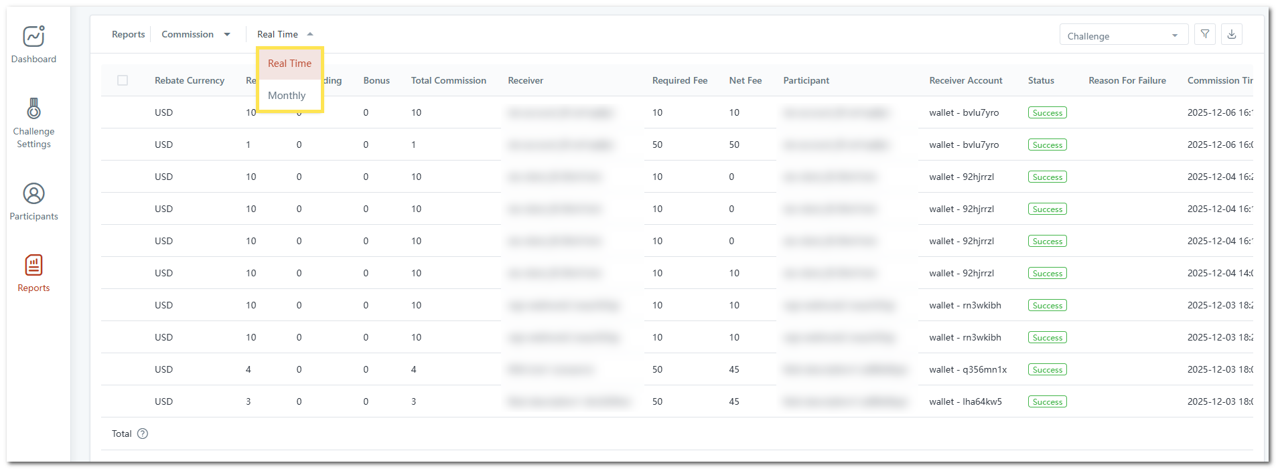Click the download export icon
1276x469 pixels.
(1231, 34)
